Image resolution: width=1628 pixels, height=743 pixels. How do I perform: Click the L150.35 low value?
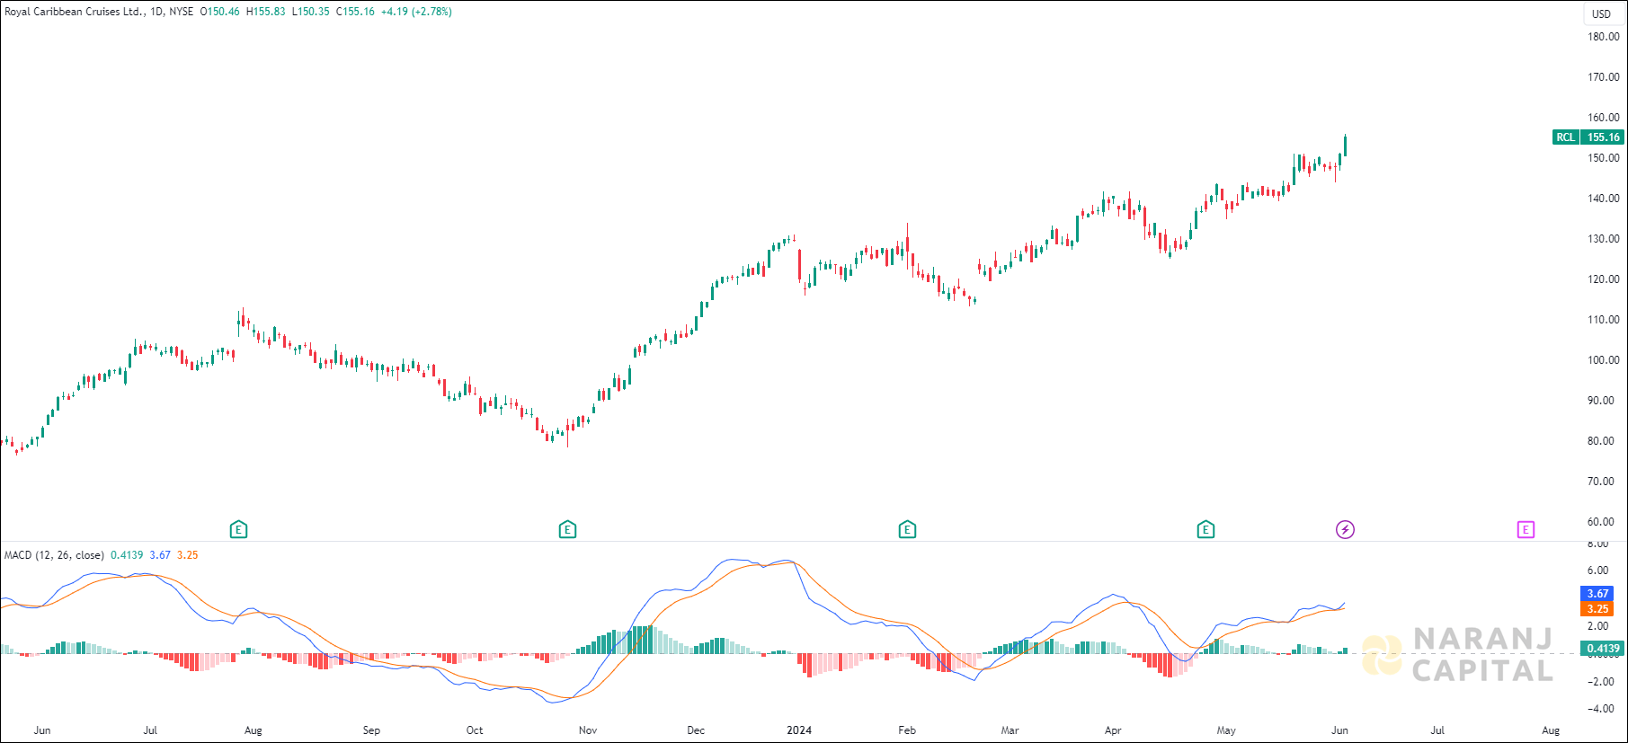310,12
